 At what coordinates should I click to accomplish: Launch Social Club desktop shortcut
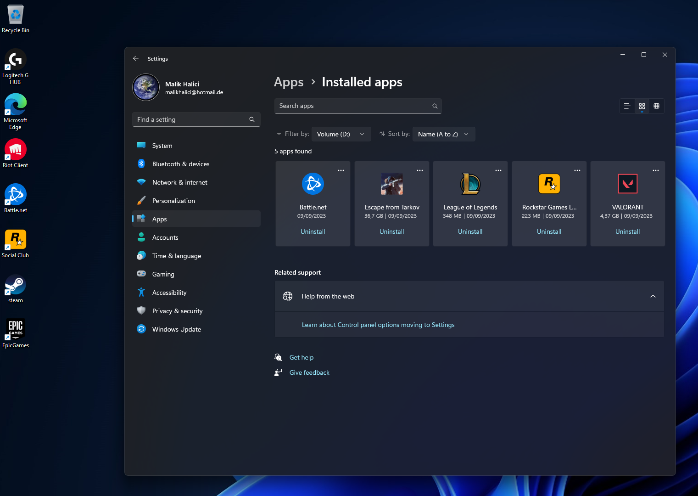coord(16,243)
